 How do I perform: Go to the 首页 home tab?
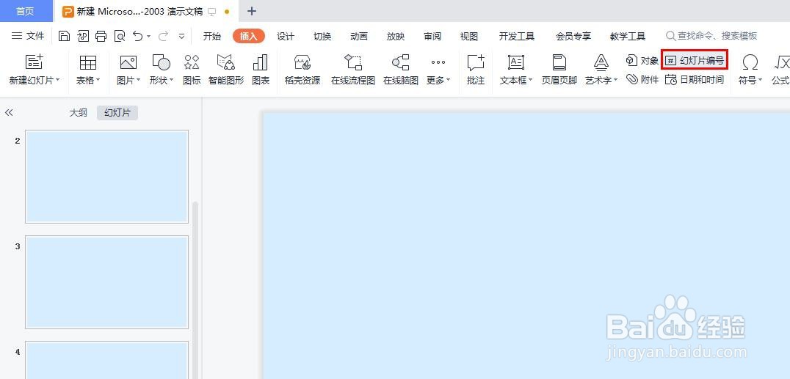[x=25, y=11]
